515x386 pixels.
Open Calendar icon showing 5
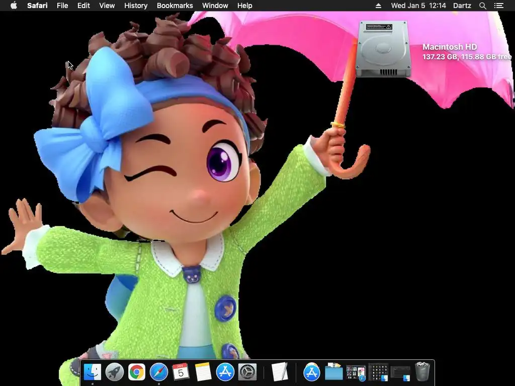181,372
